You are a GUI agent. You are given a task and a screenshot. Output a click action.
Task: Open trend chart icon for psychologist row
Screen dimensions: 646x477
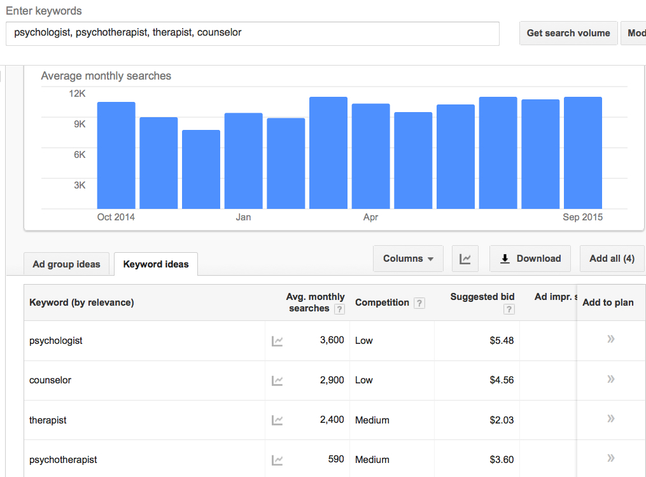tap(277, 341)
